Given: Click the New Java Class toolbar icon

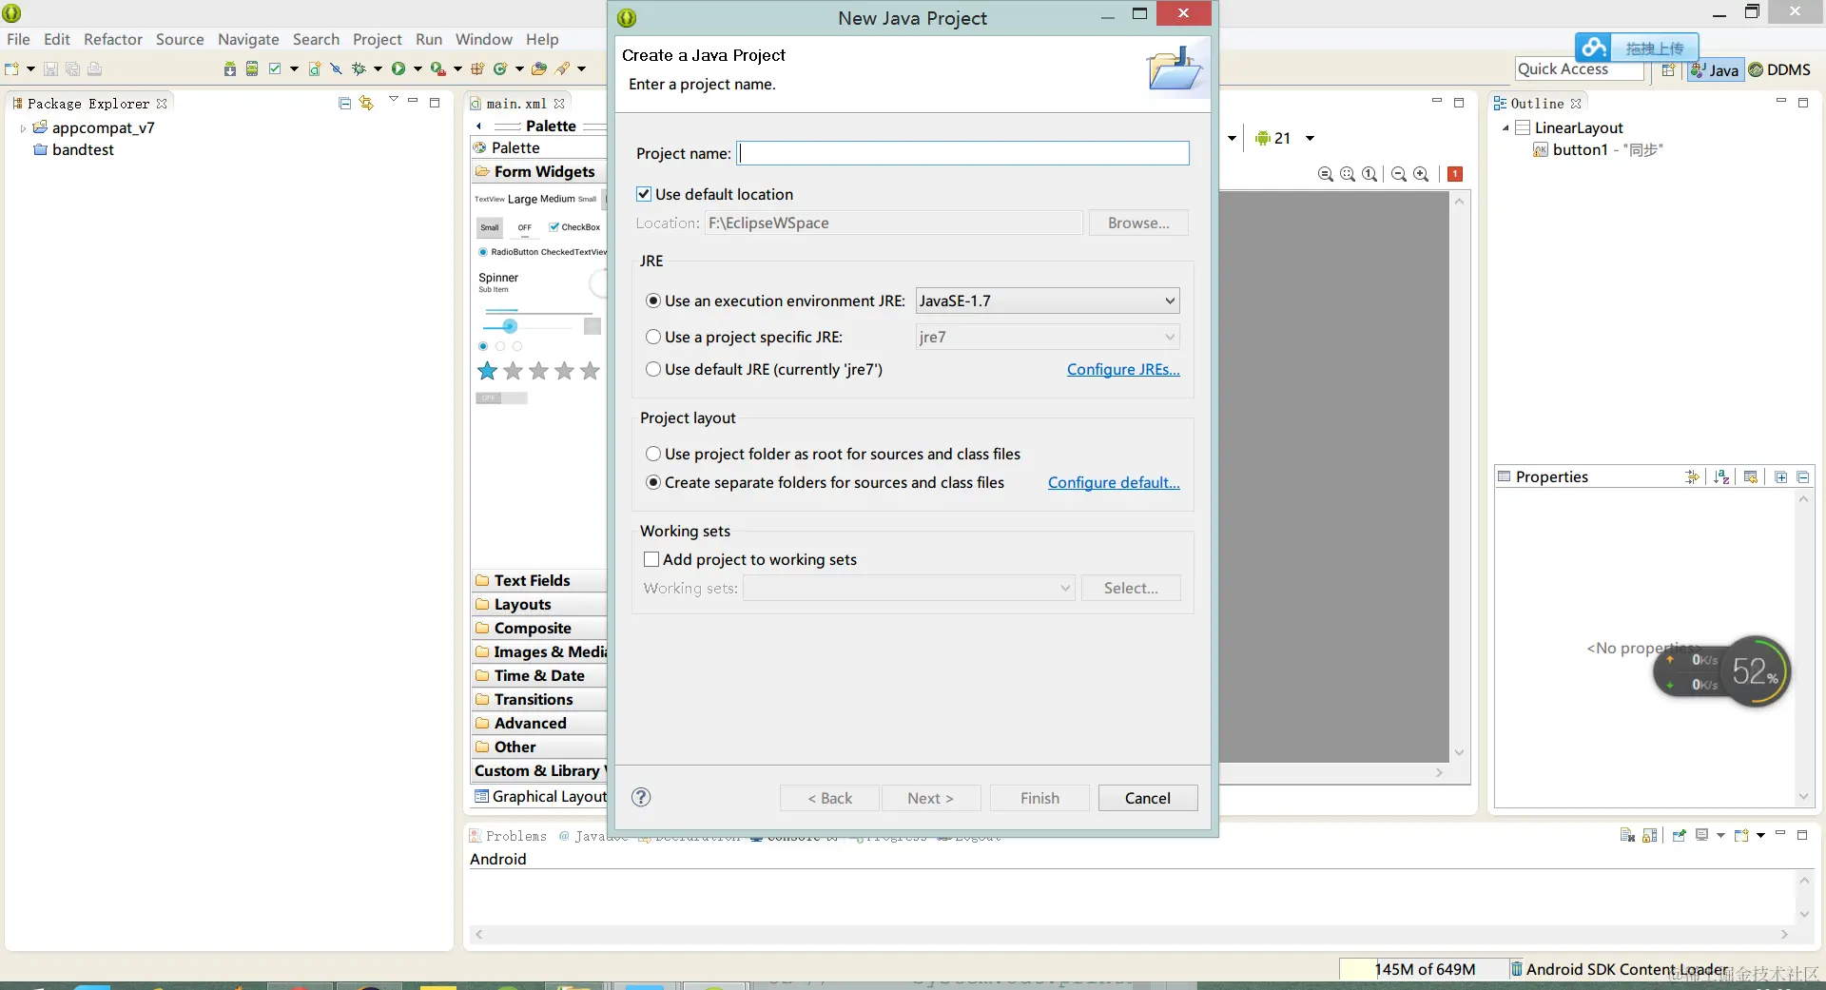Looking at the screenshot, I should coord(500,68).
